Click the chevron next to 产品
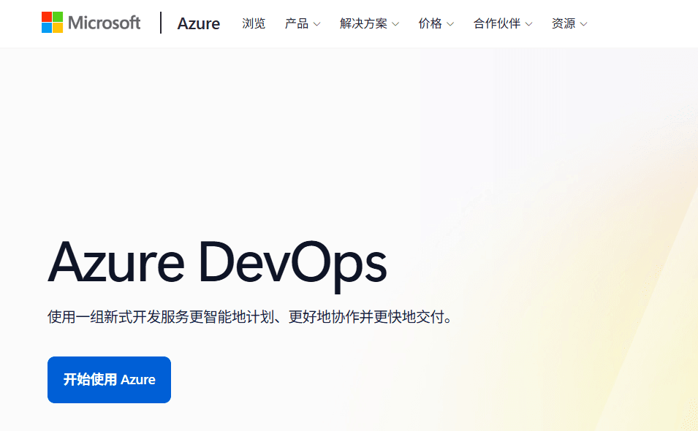The width and height of the screenshot is (698, 431). pos(317,24)
